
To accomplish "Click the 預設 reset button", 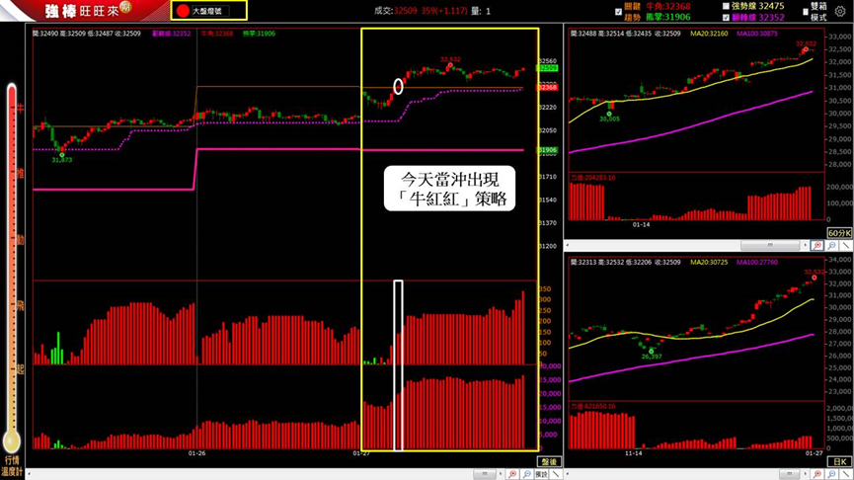I will pyautogui.click(x=541, y=474).
